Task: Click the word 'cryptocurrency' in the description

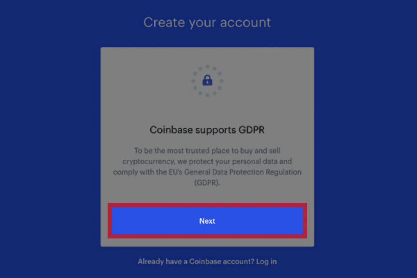Action: pos(148,162)
